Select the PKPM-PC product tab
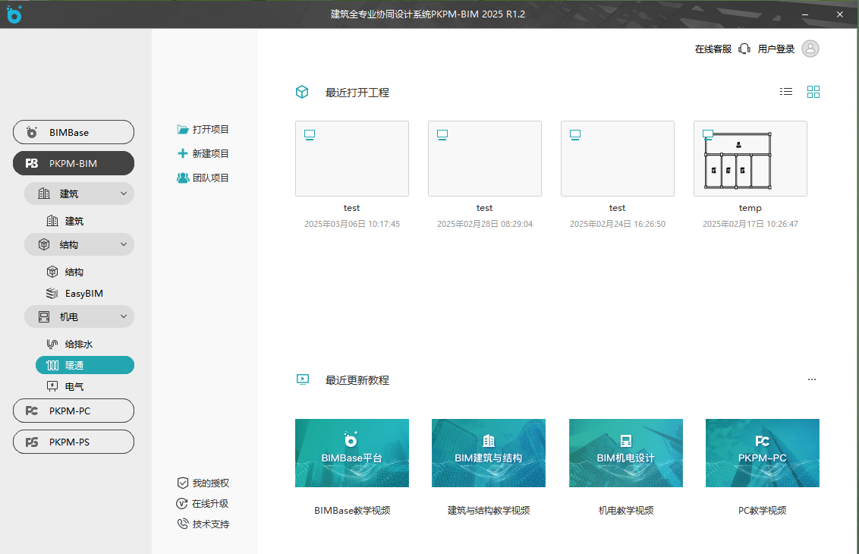The width and height of the screenshot is (859, 554). tap(74, 411)
